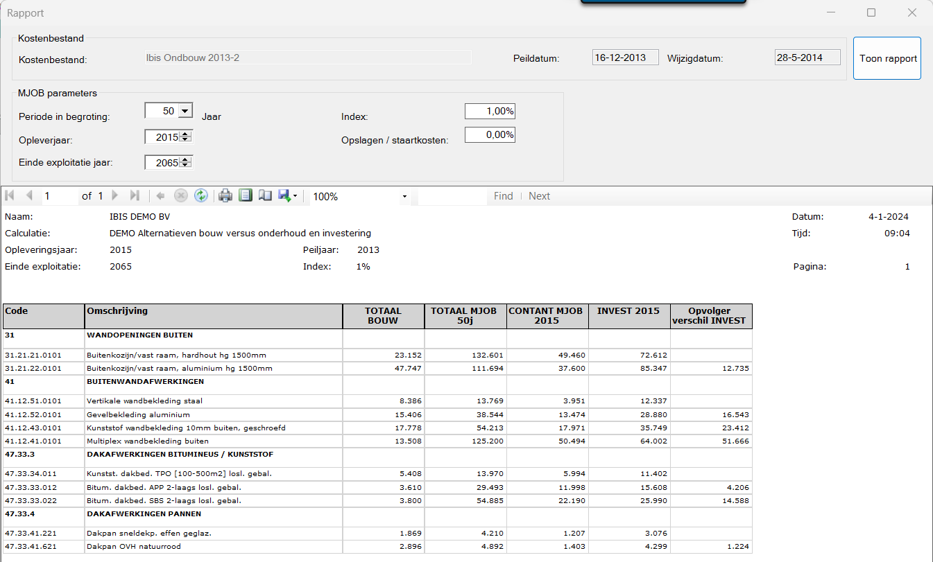The width and height of the screenshot is (933, 562).
Task: Select BUITENWANDAFWERKINGEN group row
Action: 377,385
